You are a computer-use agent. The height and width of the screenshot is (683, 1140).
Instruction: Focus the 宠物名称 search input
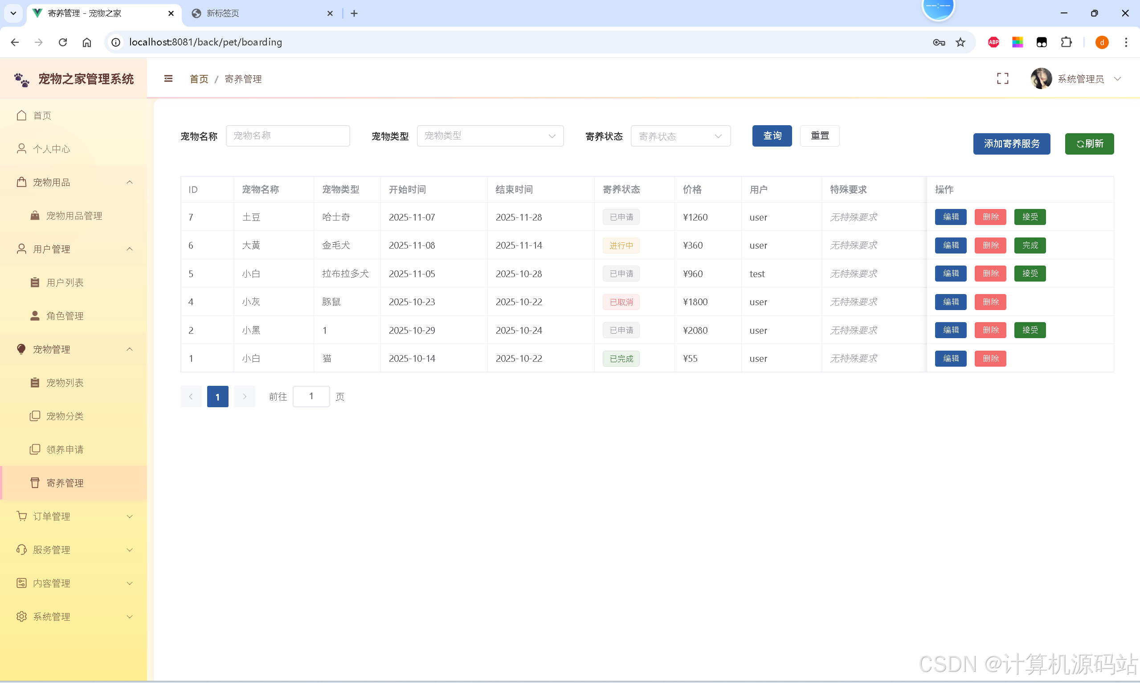point(287,136)
